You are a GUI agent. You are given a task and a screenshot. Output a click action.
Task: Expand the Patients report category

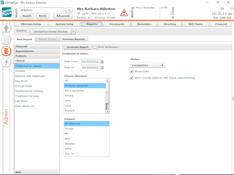pos(37,56)
